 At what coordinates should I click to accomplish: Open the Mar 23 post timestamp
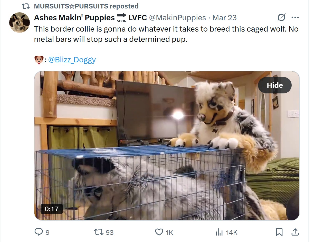tap(224, 17)
